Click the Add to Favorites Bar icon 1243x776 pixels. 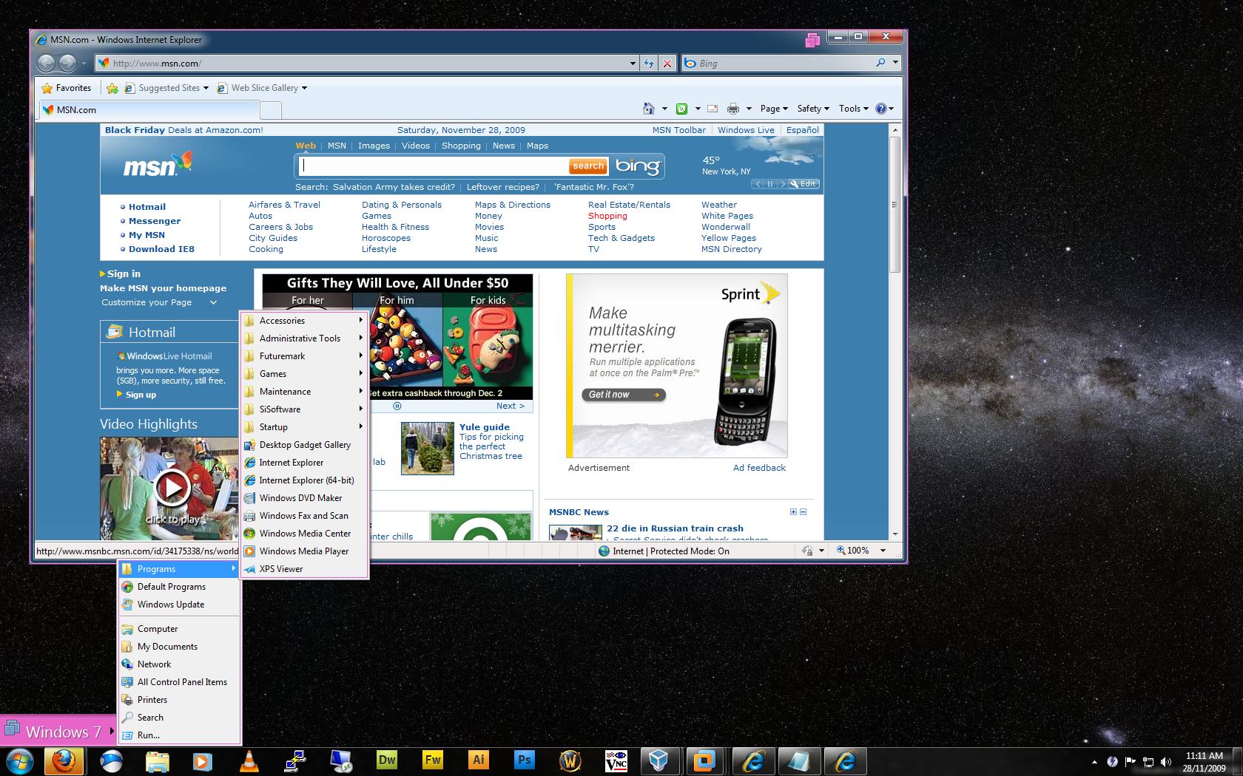pyautogui.click(x=112, y=88)
